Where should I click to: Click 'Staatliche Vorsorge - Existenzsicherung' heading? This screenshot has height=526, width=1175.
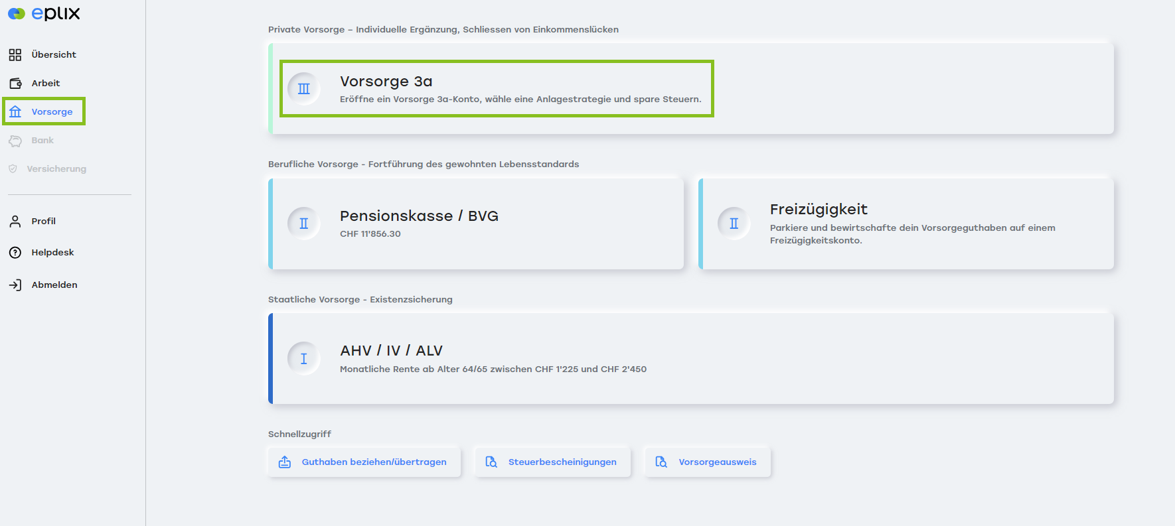(x=360, y=299)
